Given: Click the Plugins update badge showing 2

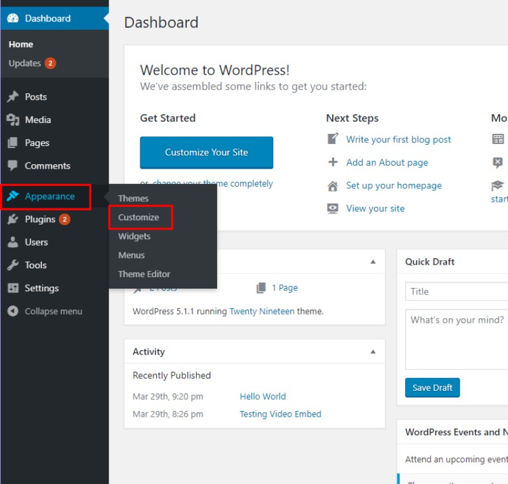Looking at the screenshot, I should (x=65, y=219).
